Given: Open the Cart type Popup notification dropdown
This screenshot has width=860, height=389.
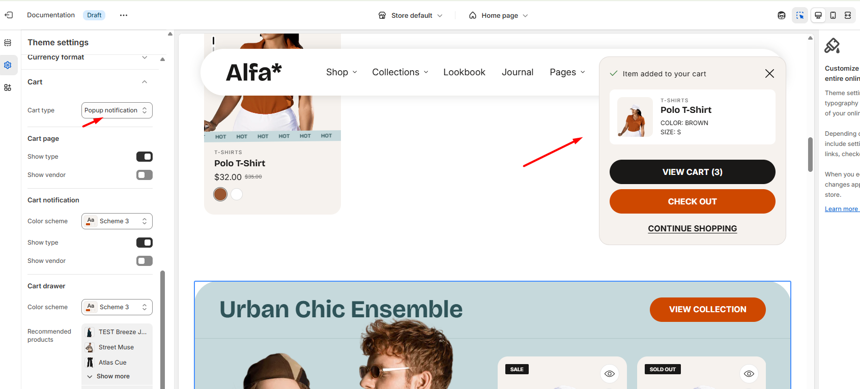Looking at the screenshot, I should tap(117, 110).
